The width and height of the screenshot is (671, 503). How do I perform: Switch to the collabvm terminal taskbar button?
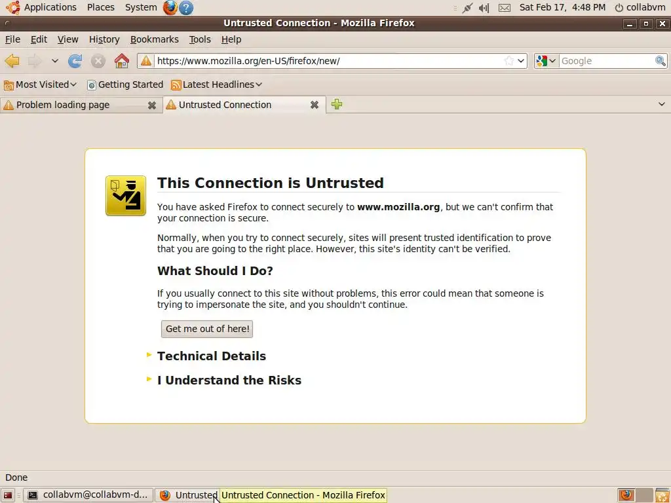click(88, 495)
